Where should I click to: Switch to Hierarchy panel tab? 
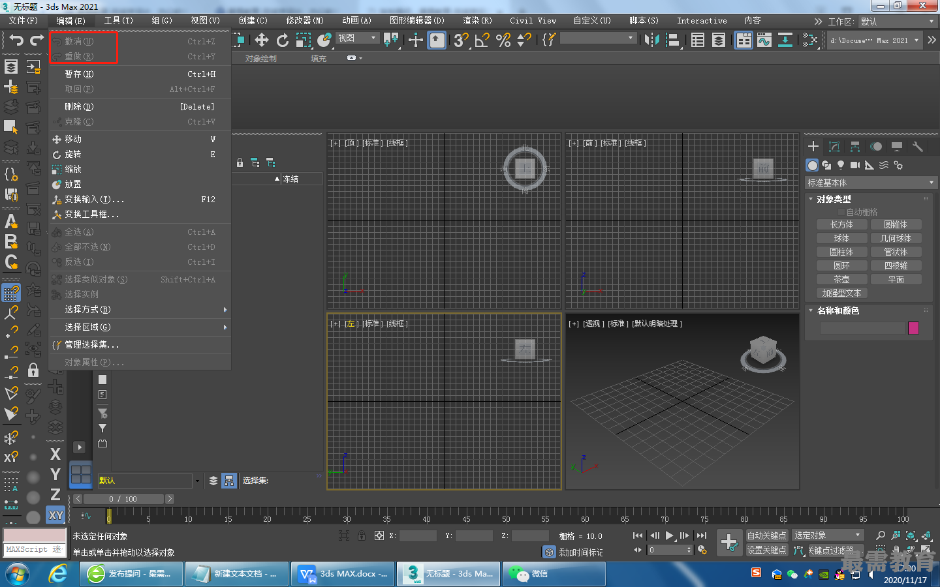855,147
